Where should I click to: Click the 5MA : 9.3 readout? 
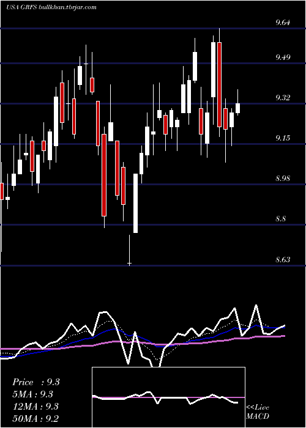point(33,394)
